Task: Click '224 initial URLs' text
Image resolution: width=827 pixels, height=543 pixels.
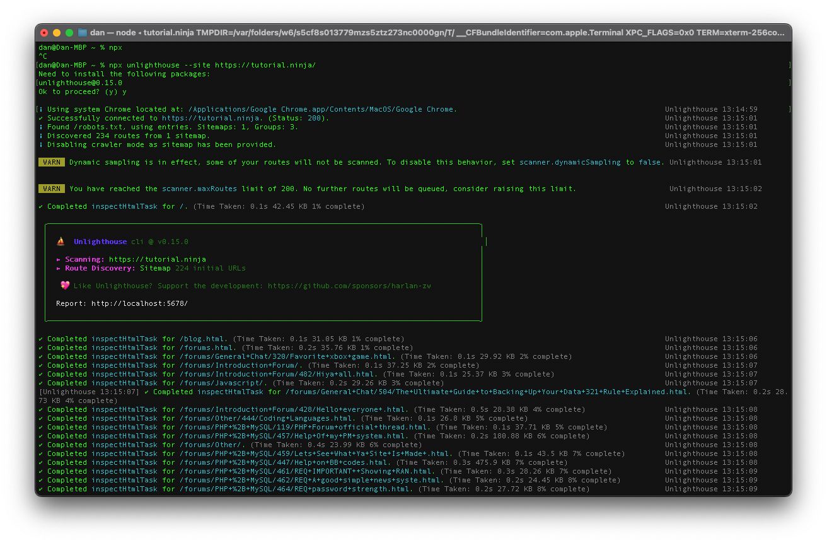Action: click(211, 268)
